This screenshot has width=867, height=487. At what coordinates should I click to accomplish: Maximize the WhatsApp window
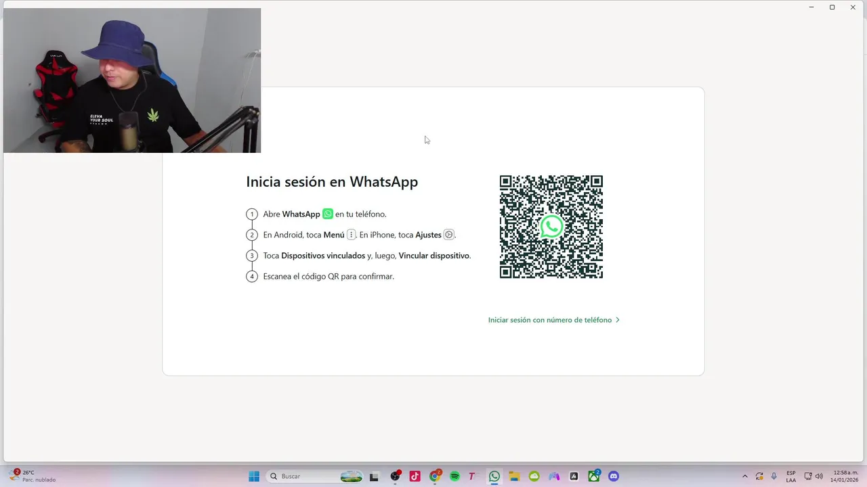click(x=832, y=7)
